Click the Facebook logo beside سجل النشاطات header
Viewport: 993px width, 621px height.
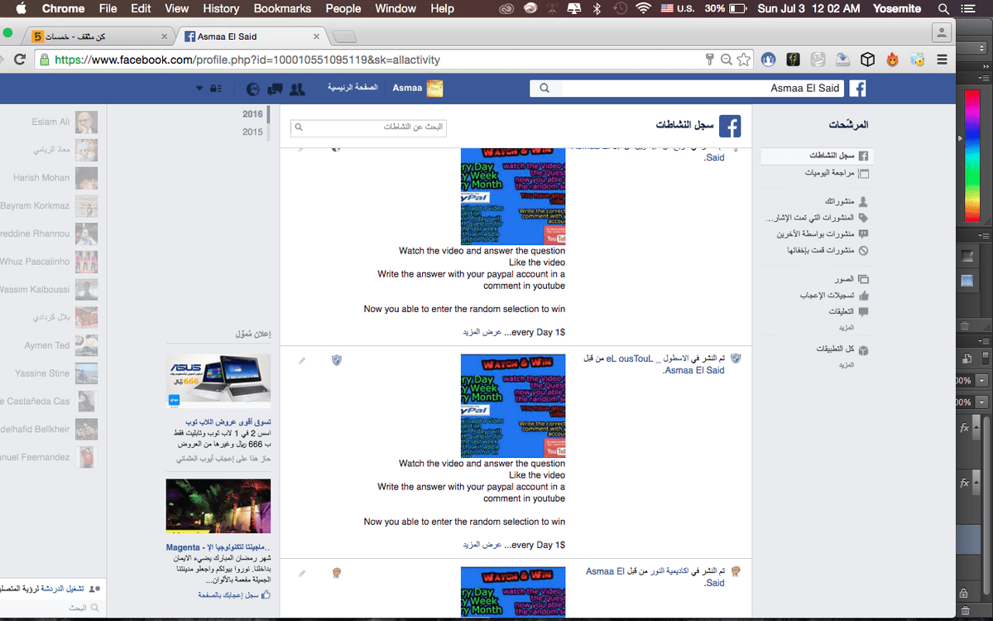click(729, 126)
